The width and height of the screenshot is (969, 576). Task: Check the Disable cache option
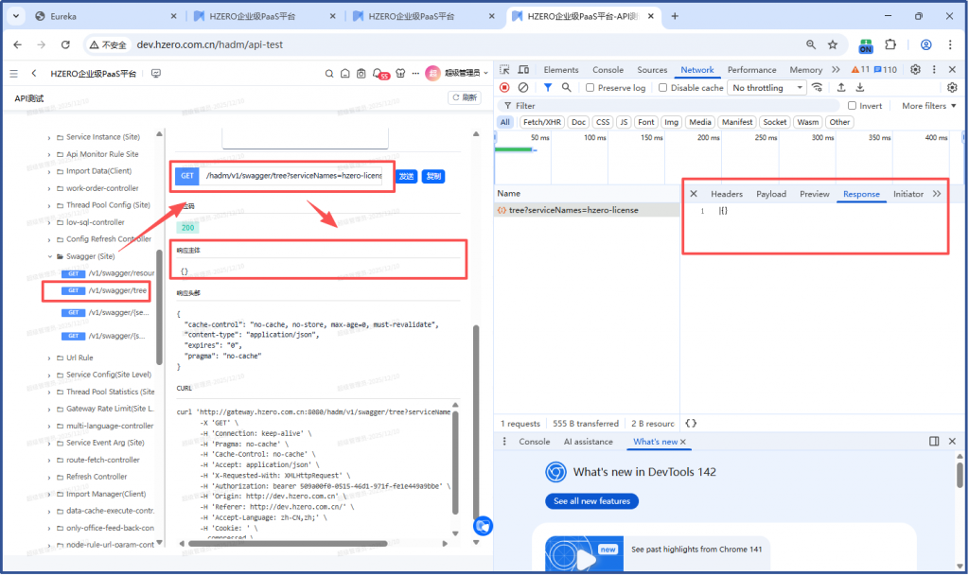(x=662, y=88)
